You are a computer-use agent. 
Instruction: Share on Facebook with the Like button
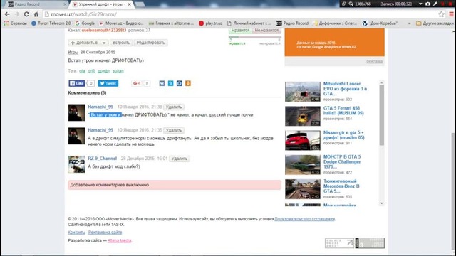click(77, 83)
